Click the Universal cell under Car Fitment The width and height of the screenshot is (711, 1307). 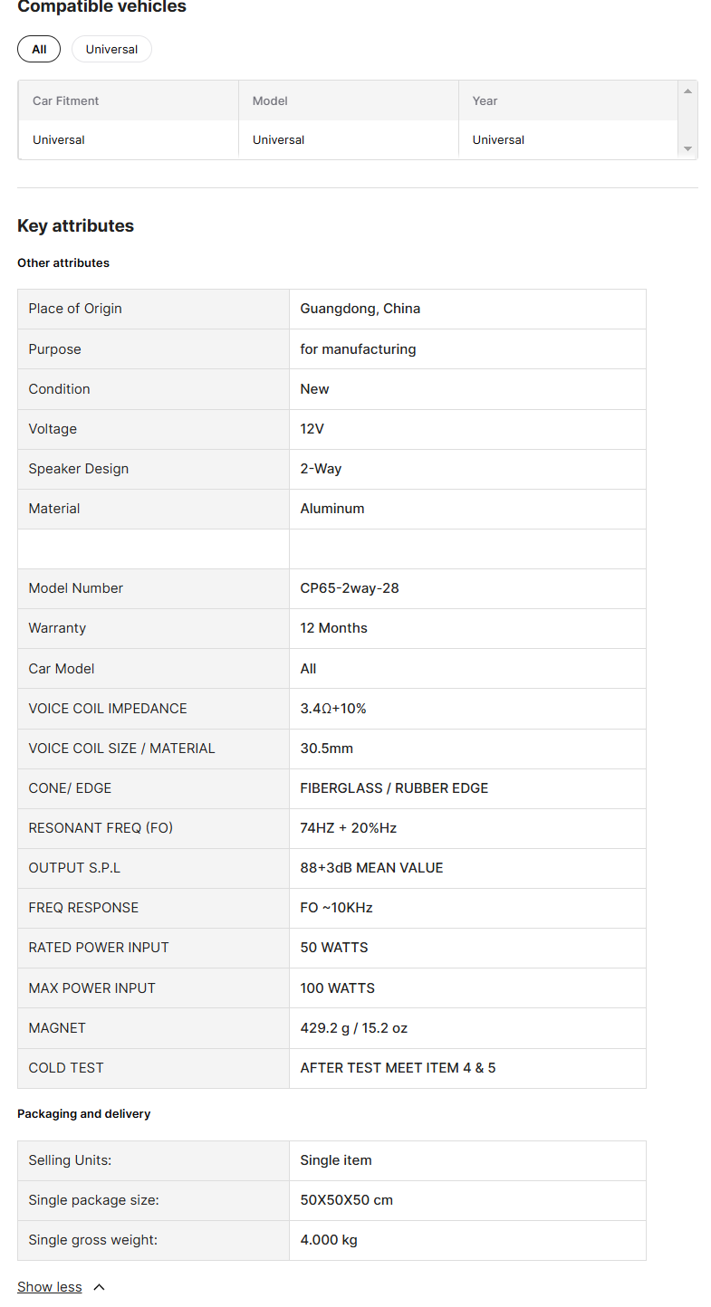[129, 139]
